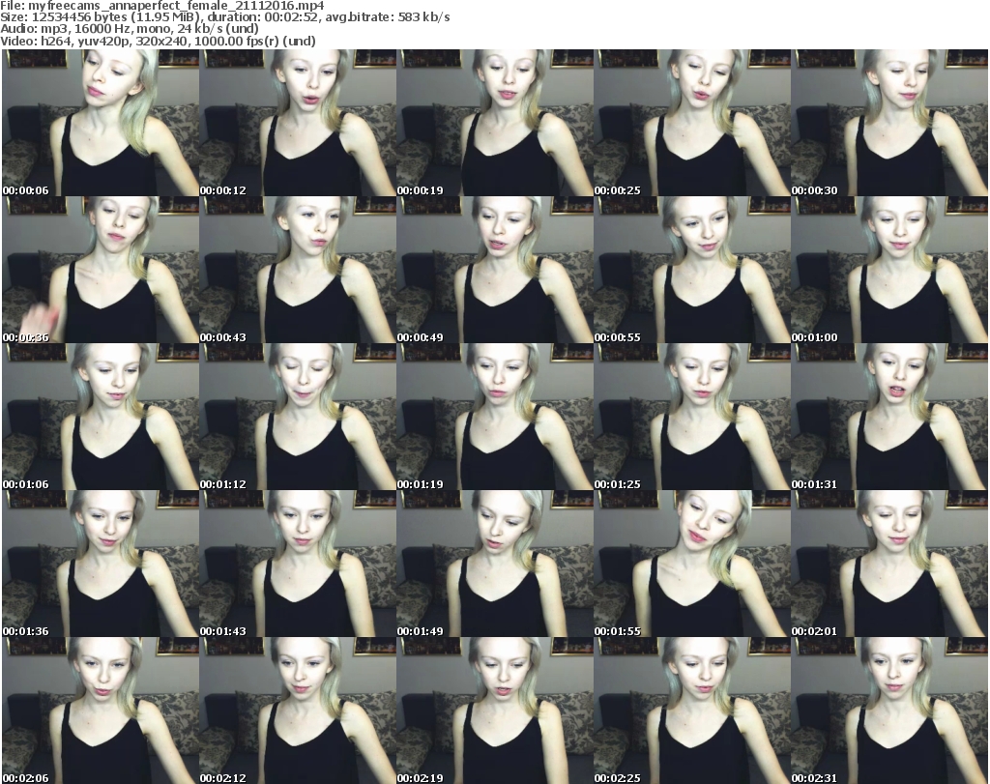Open the thumbnail marked 00:01:25

(692, 417)
